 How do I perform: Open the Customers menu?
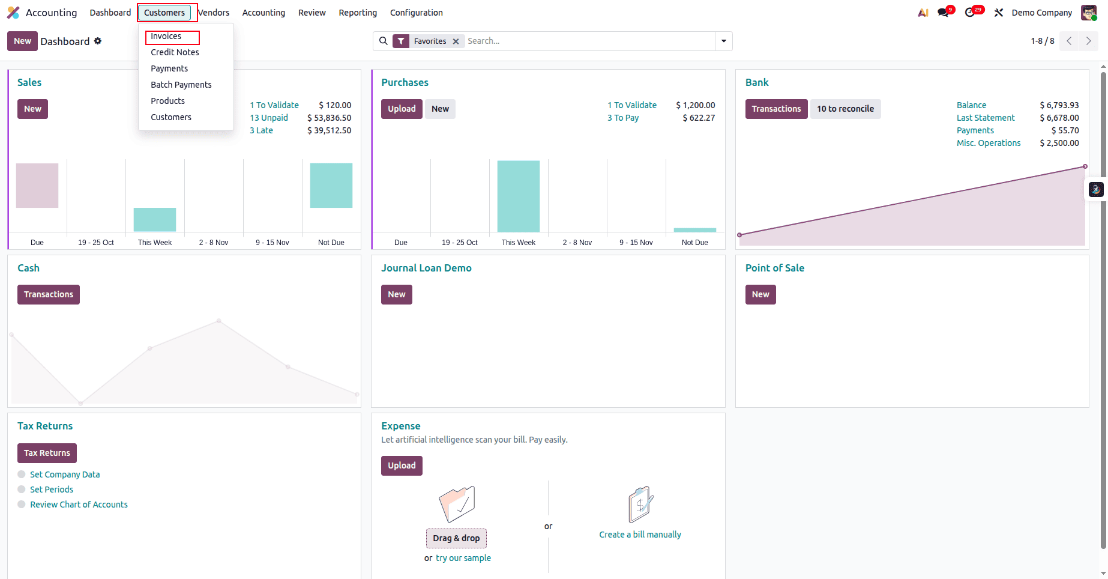coord(165,12)
